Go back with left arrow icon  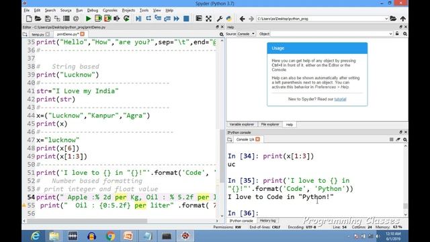[242, 19]
